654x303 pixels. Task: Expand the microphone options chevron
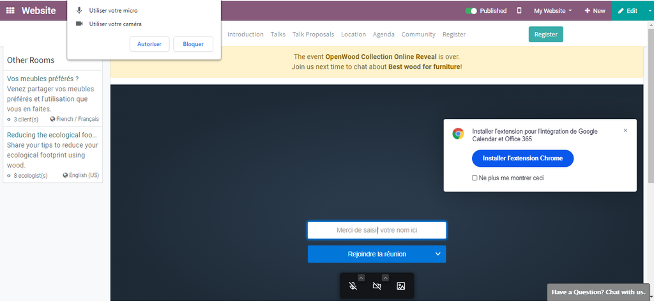(361, 277)
